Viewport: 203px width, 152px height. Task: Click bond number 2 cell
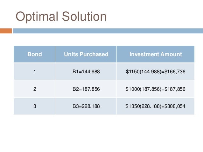coord(35,89)
